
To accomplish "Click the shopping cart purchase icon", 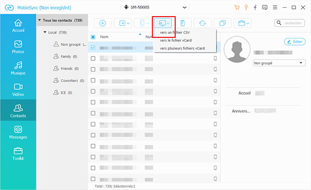I will (x=237, y=8).
